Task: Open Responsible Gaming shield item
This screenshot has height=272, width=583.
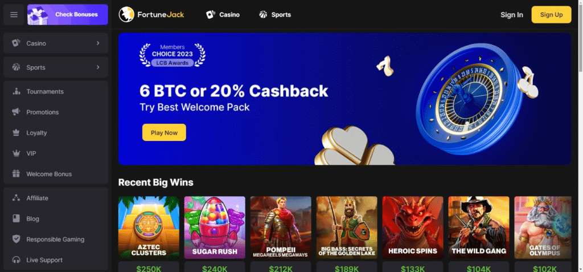Action: pyautogui.click(x=56, y=239)
